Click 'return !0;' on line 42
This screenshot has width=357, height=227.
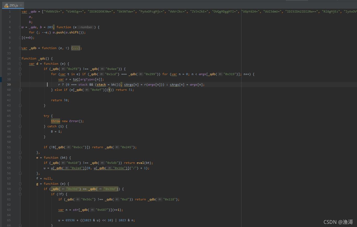pos(60,100)
